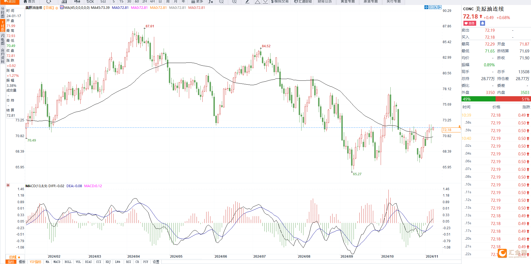Select the BIAS indicator tab
531x264 pixels.
pyautogui.click(x=89, y=262)
